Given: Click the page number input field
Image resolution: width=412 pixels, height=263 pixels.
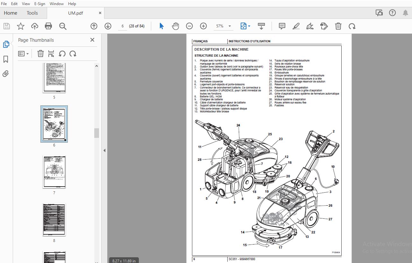Looking at the screenshot, I should point(122,26).
